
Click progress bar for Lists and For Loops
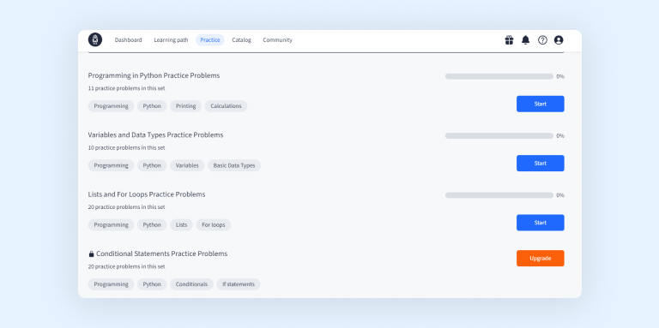pyautogui.click(x=499, y=195)
